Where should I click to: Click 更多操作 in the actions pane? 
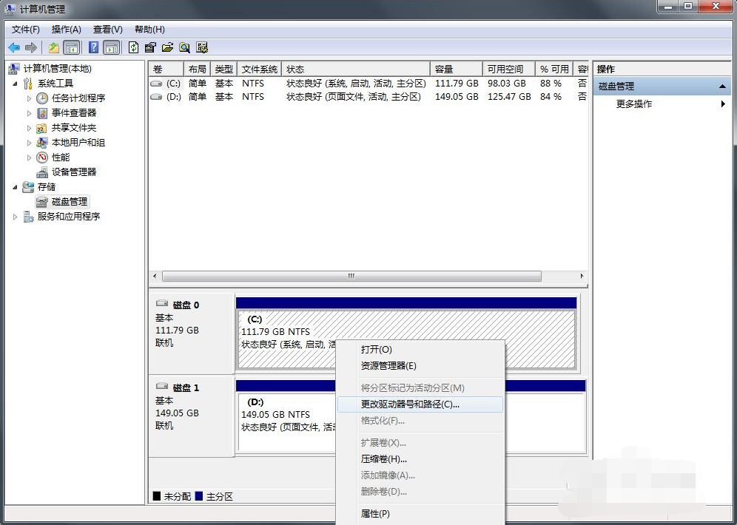point(634,104)
